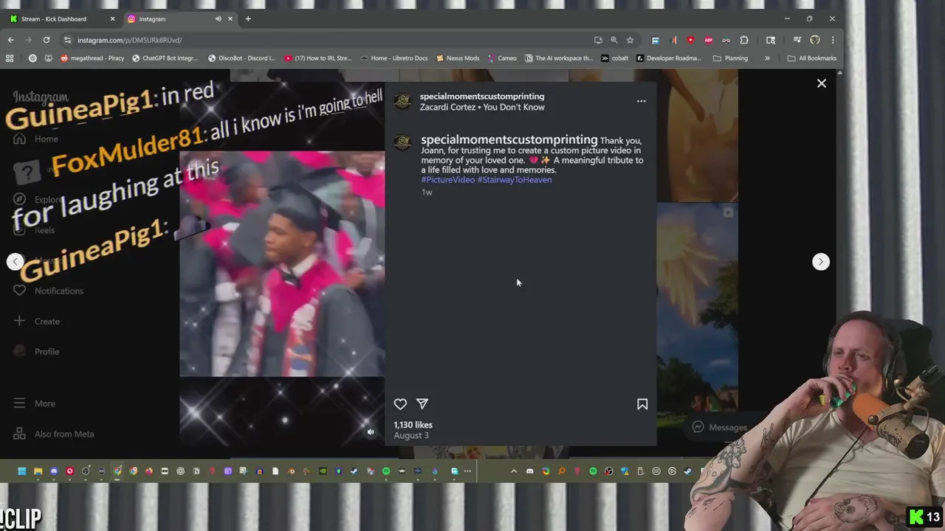The height and width of the screenshot is (531, 945).
Task: Open Notifications in the Instagram sidebar
Action: tap(49, 291)
